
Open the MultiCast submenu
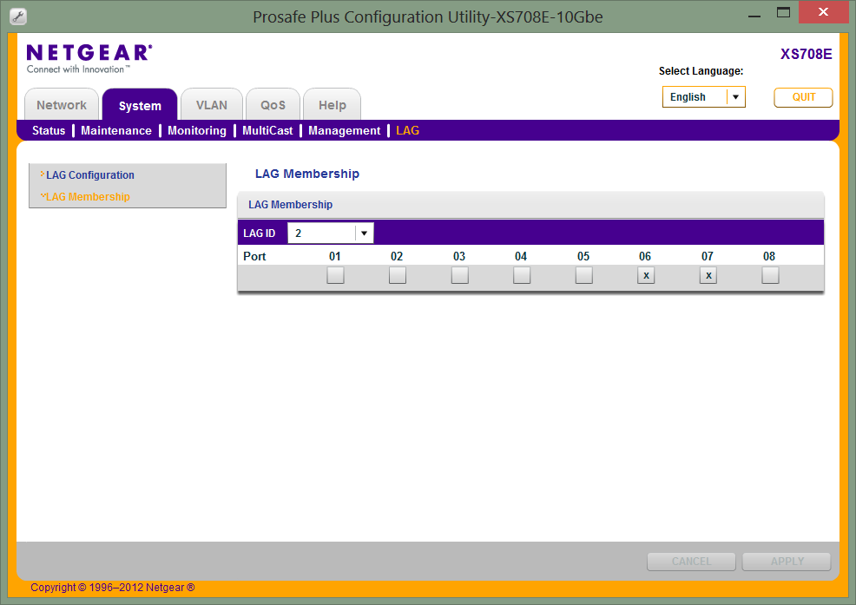tap(267, 130)
